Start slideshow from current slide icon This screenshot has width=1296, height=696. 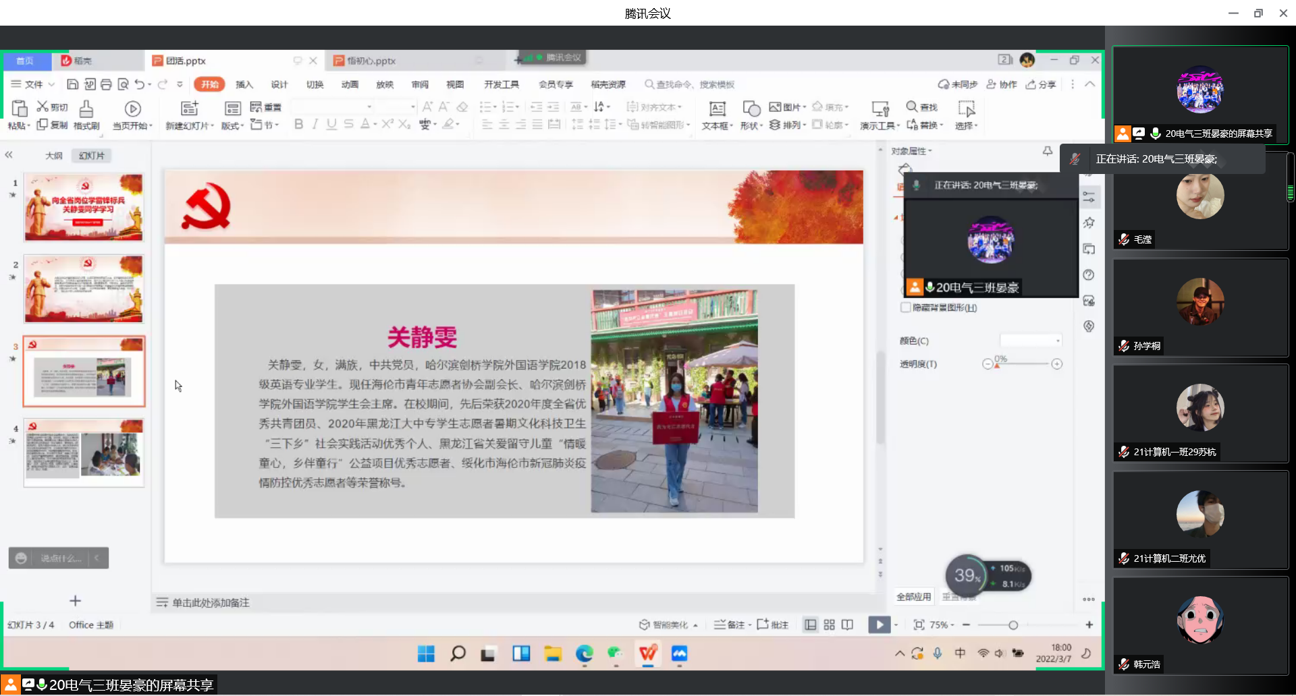pyautogui.click(x=132, y=109)
